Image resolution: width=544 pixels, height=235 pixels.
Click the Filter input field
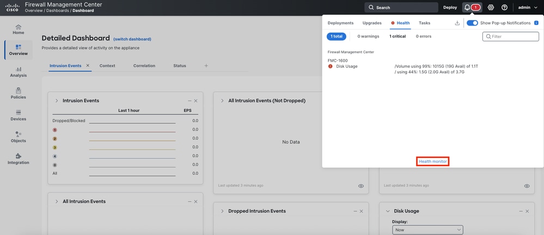[510, 36]
